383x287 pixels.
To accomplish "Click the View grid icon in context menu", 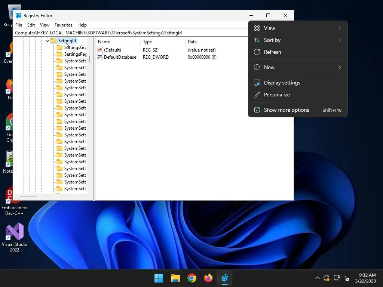I will pos(257,28).
